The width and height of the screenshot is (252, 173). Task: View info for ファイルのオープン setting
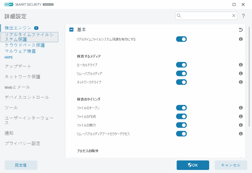click(x=241, y=108)
